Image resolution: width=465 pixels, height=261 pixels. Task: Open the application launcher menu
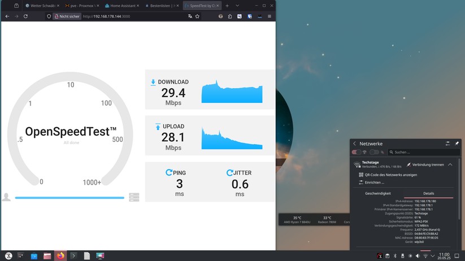(x=8, y=256)
